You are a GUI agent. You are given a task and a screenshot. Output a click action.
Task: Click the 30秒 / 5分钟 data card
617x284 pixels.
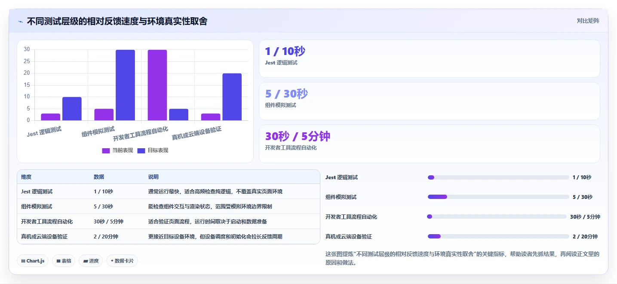coord(429,144)
